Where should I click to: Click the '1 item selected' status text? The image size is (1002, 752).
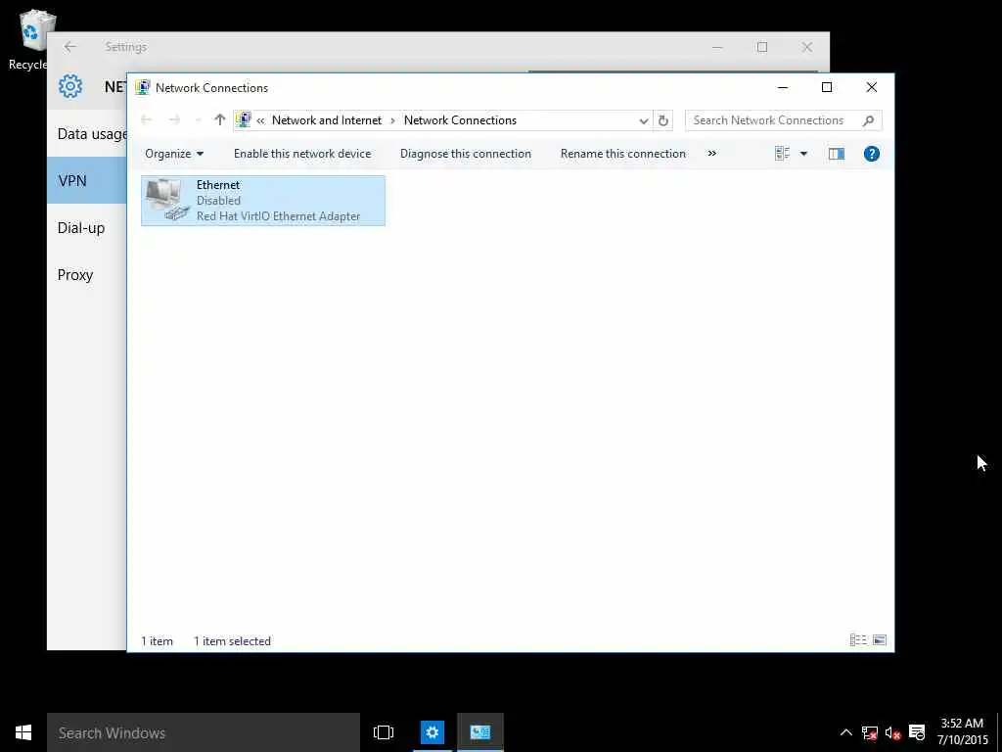tap(232, 640)
